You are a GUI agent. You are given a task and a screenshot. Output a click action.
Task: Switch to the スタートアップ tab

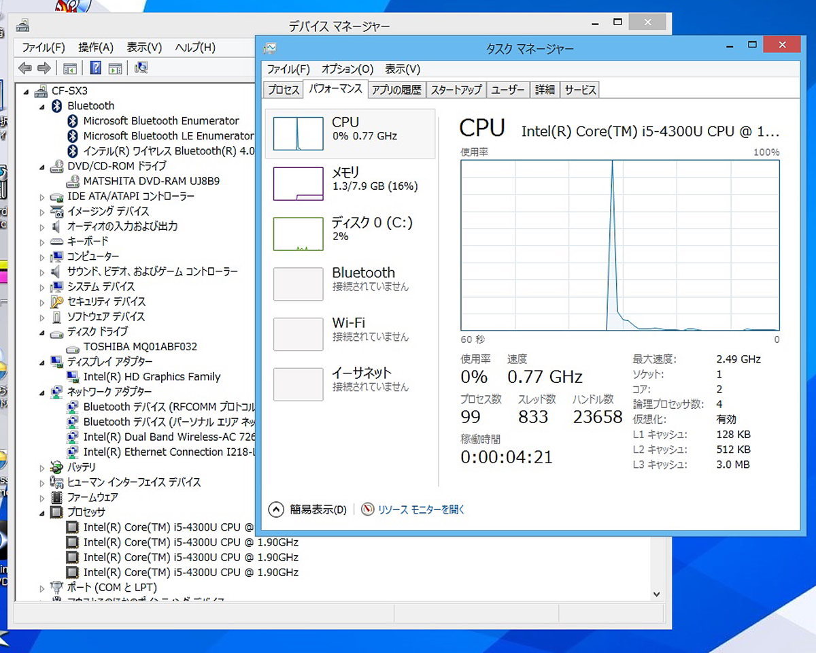tap(456, 90)
